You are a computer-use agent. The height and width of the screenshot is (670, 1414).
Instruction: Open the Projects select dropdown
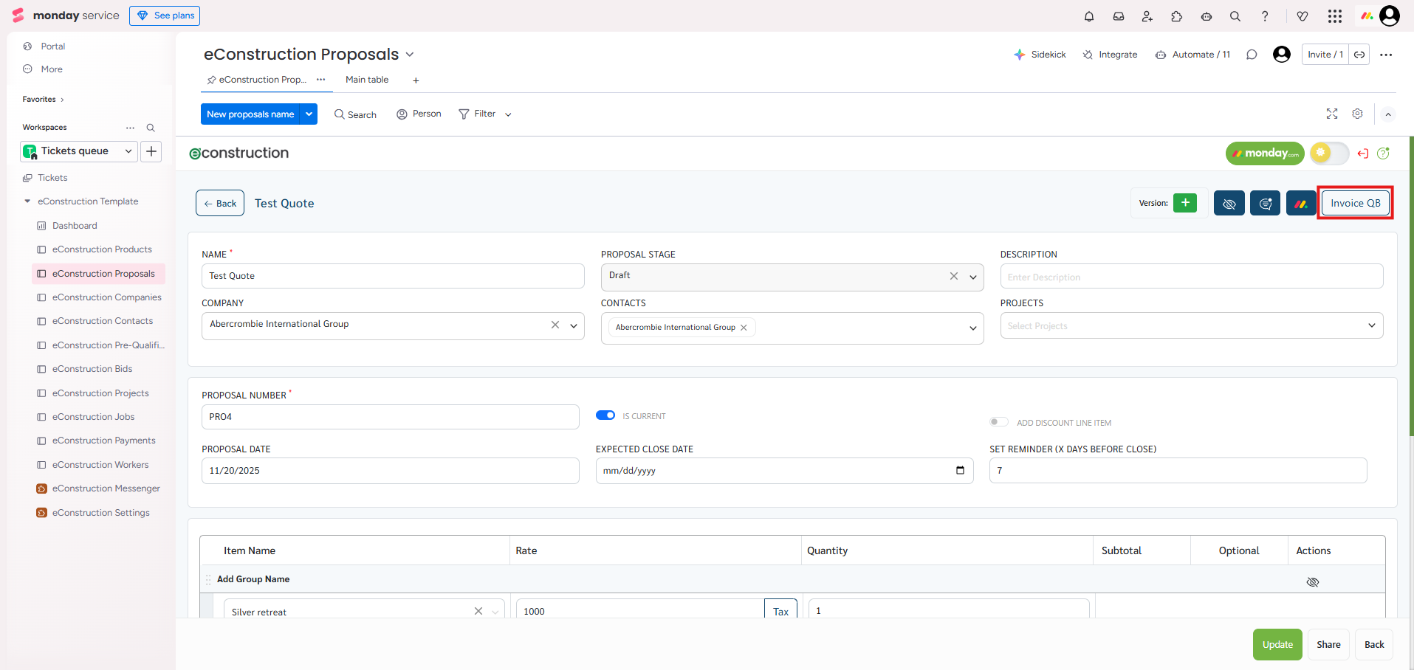point(1371,325)
